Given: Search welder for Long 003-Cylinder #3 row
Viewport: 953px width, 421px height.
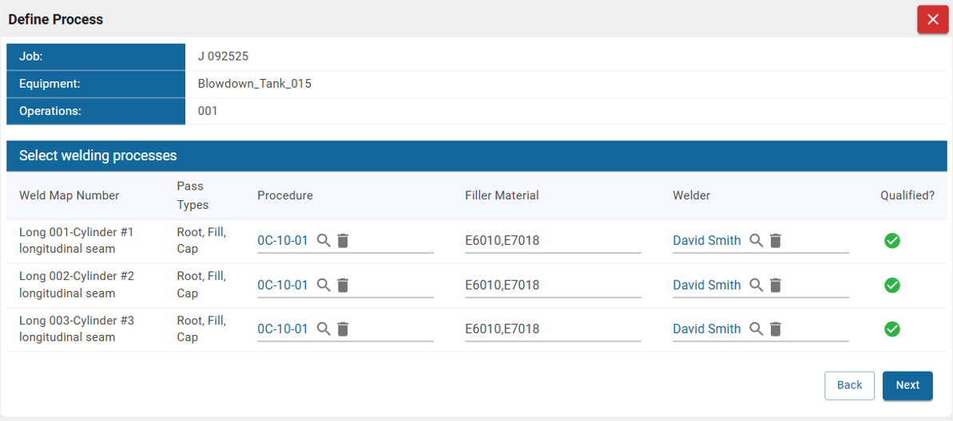Looking at the screenshot, I should tap(756, 329).
